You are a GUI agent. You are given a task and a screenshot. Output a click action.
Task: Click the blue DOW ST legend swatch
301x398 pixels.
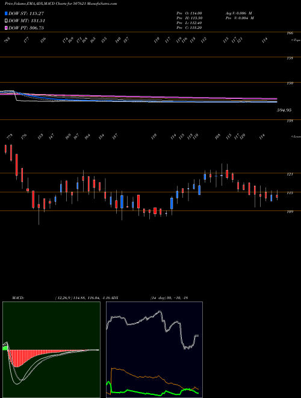pos(6,13)
